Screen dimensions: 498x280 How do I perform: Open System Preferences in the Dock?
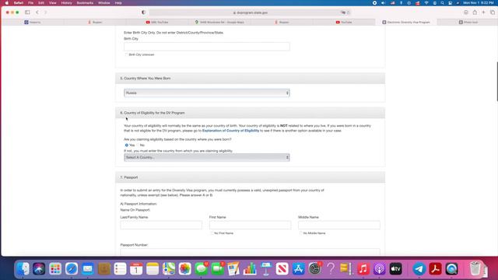(314, 269)
